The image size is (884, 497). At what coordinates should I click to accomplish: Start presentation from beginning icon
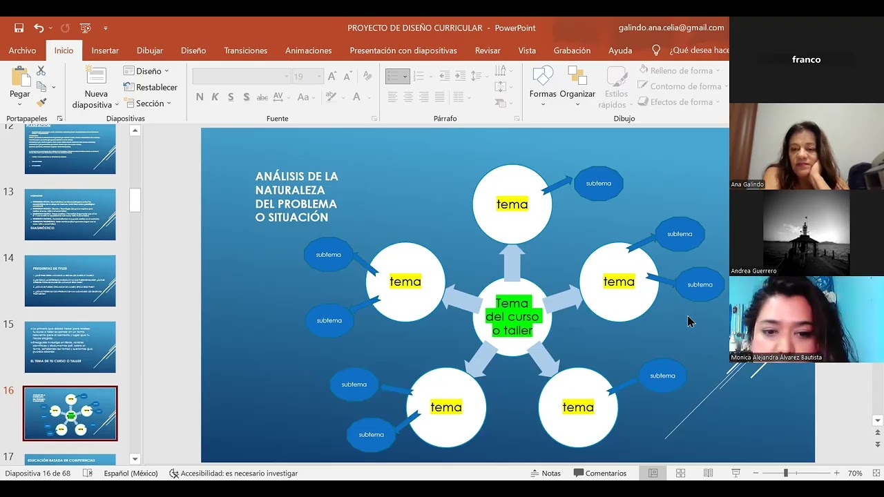[85, 28]
